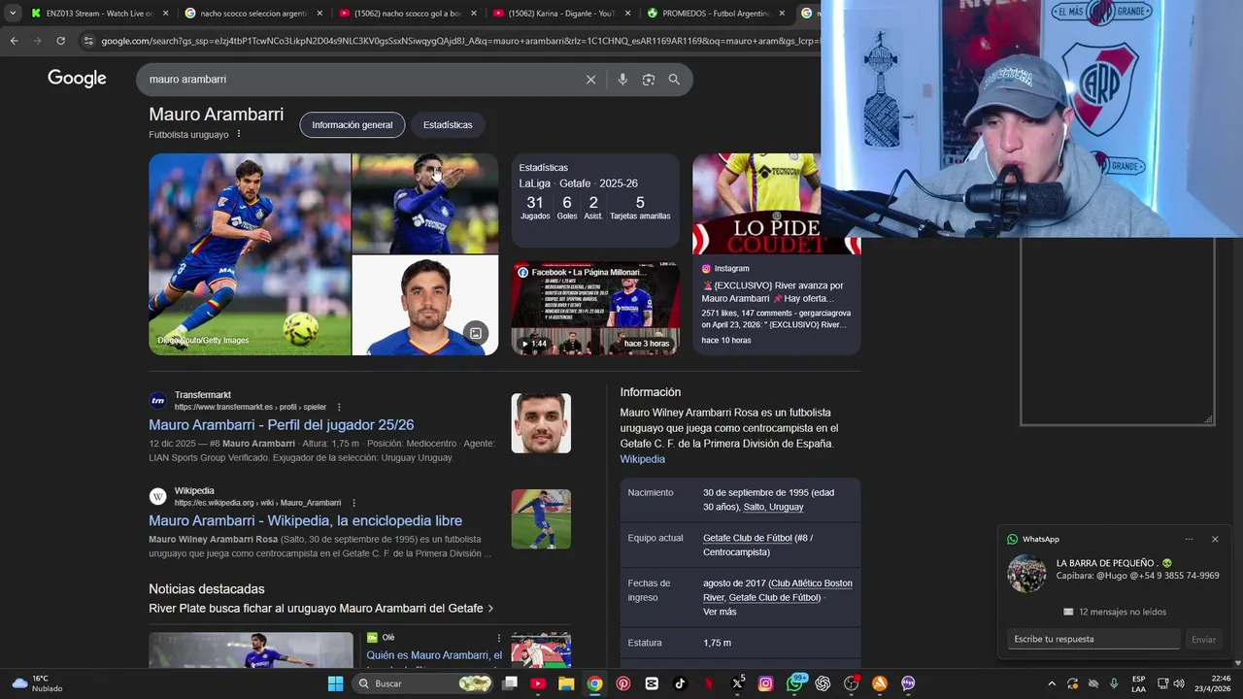Open Task View from the taskbar

tap(510, 683)
